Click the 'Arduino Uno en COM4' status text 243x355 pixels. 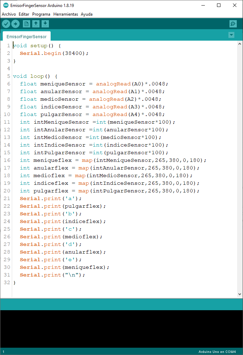pos(217,352)
